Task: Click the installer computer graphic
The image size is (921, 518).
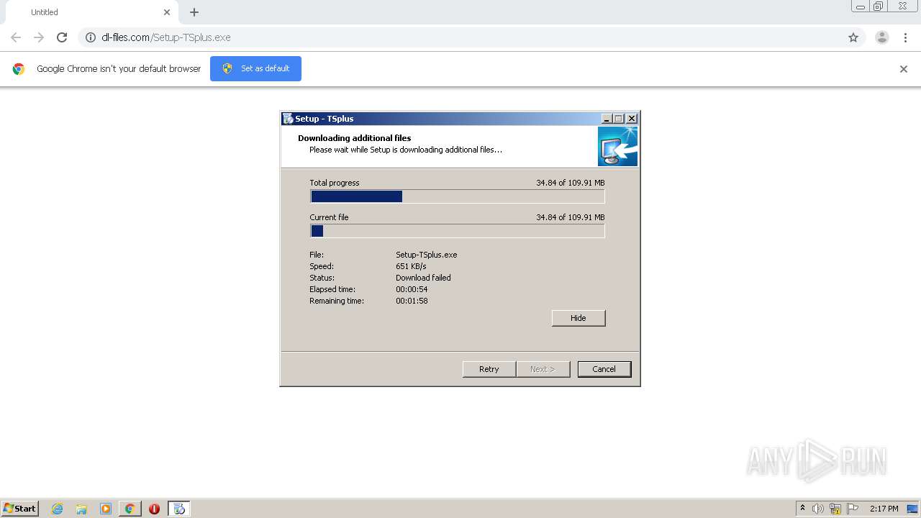Action: pyautogui.click(x=617, y=147)
